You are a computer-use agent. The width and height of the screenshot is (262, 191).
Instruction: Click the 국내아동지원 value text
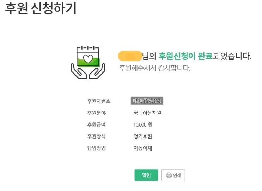pyautogui.click(x=147, y=113)
